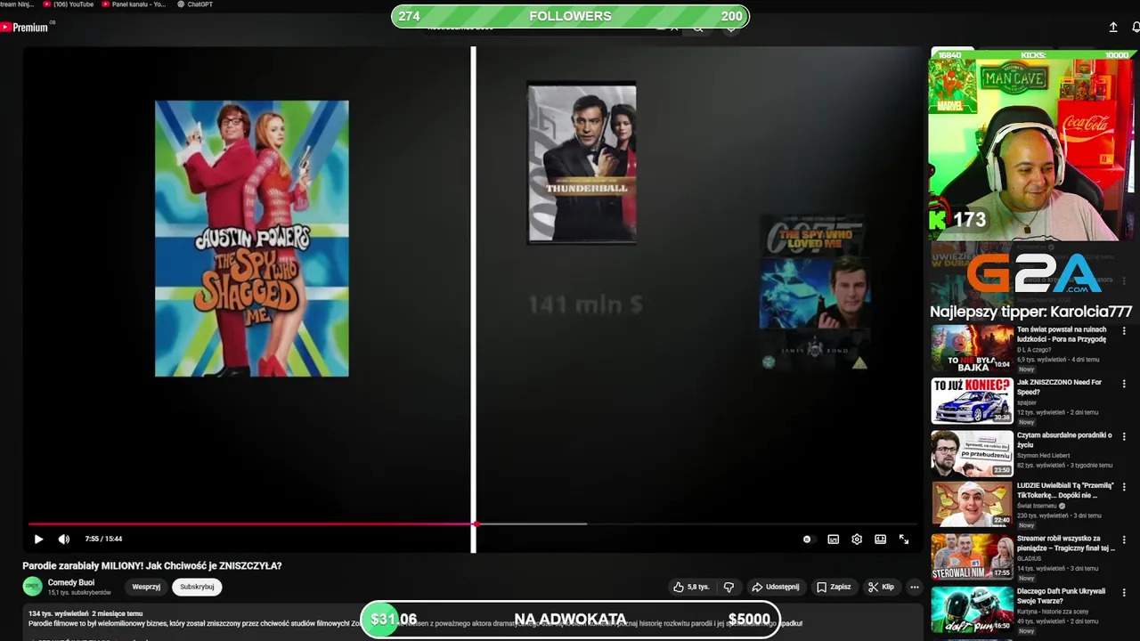
Task: Click the Wesprzyj button
Action: coord(146,587)
